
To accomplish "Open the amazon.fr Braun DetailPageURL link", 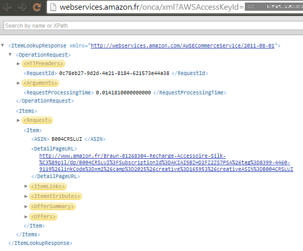I will [166, 163].
